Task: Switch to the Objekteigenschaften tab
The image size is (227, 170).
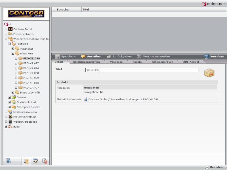Action: click(86, 62)
